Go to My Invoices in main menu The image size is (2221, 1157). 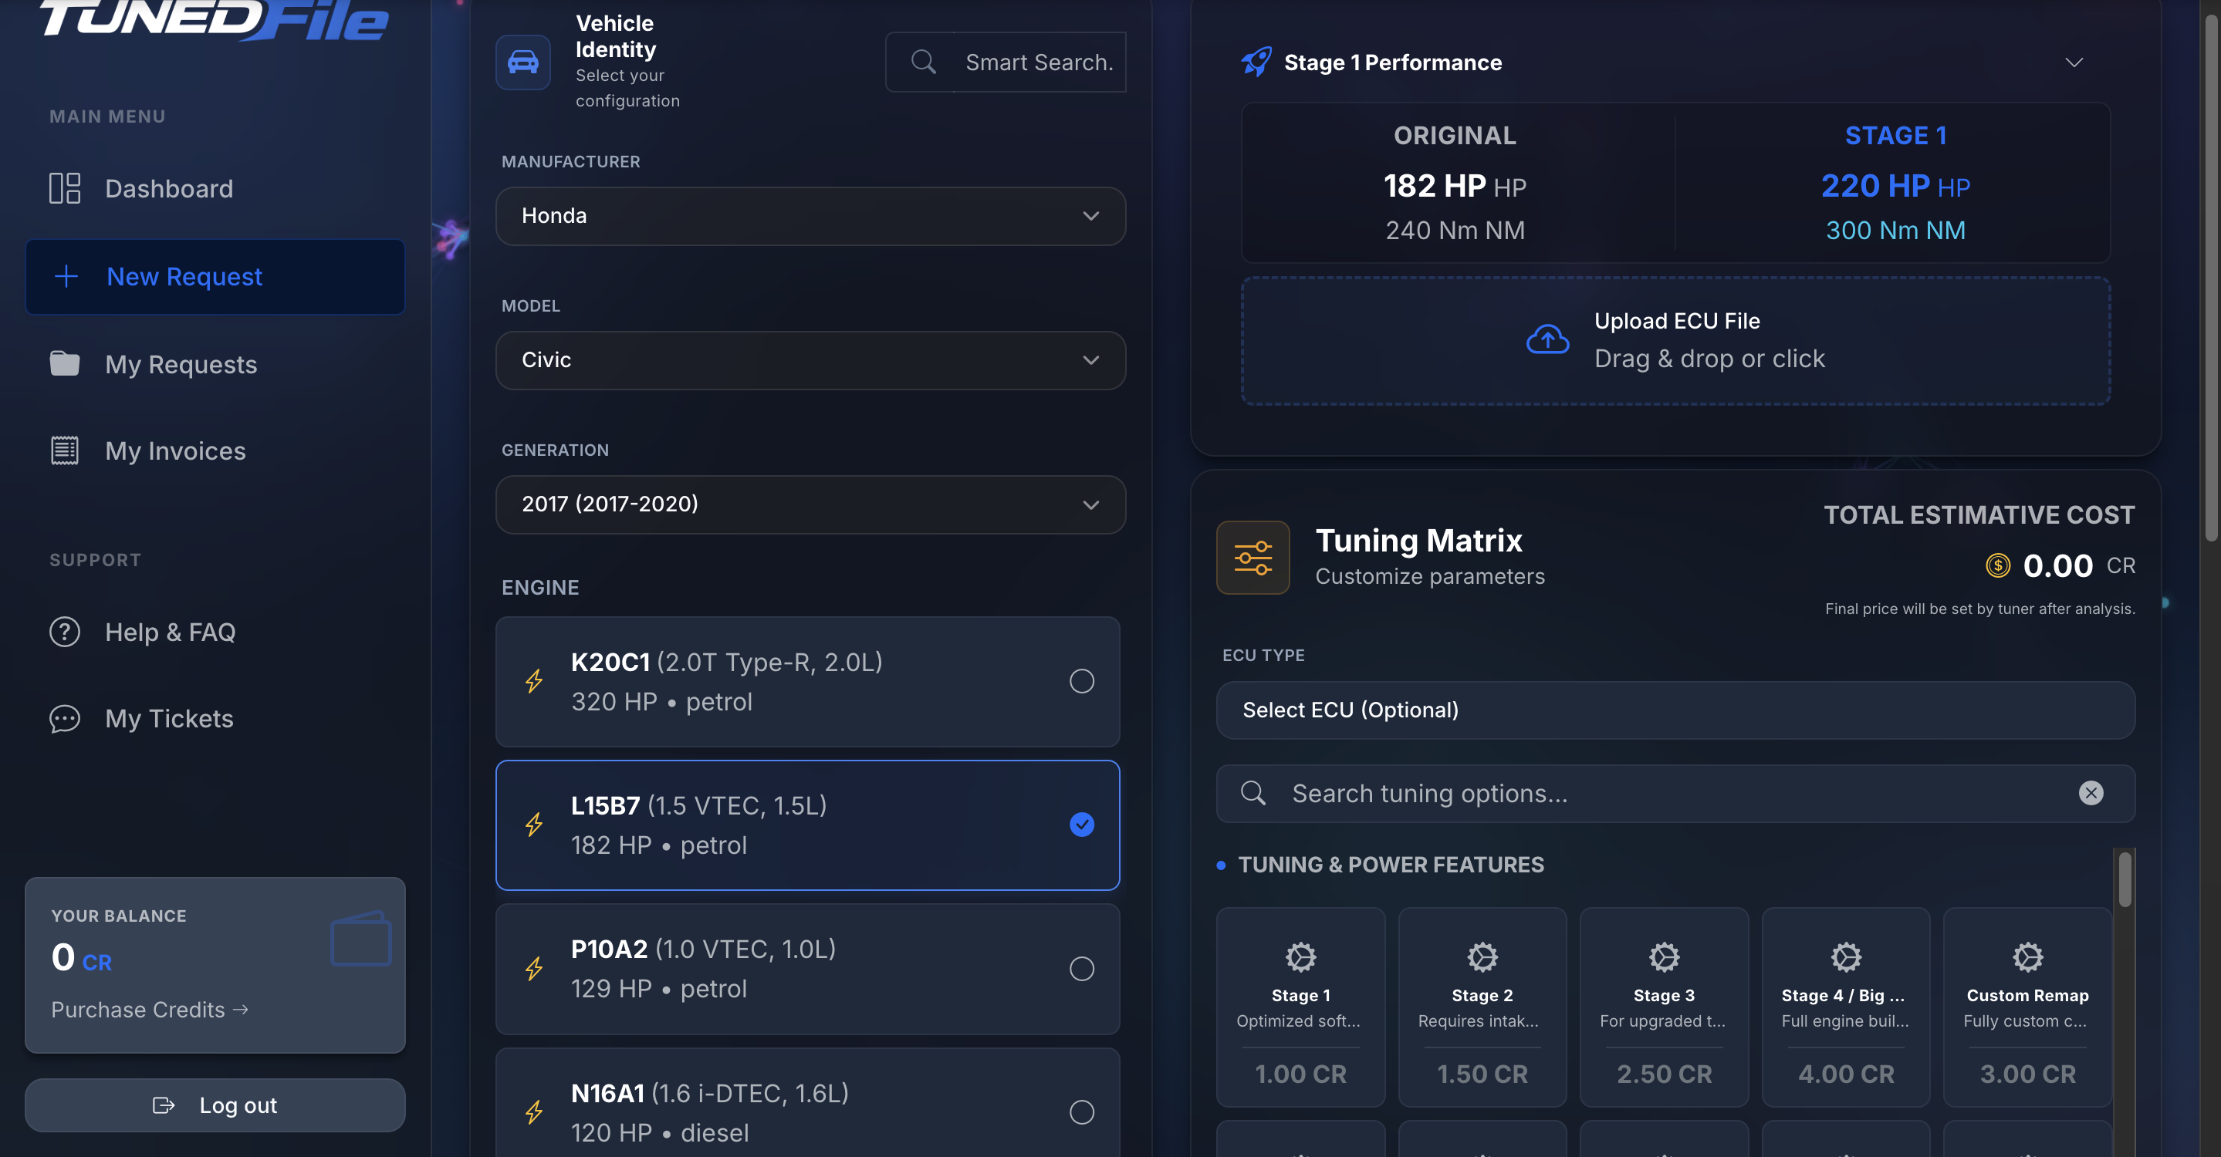coord(174,450)
